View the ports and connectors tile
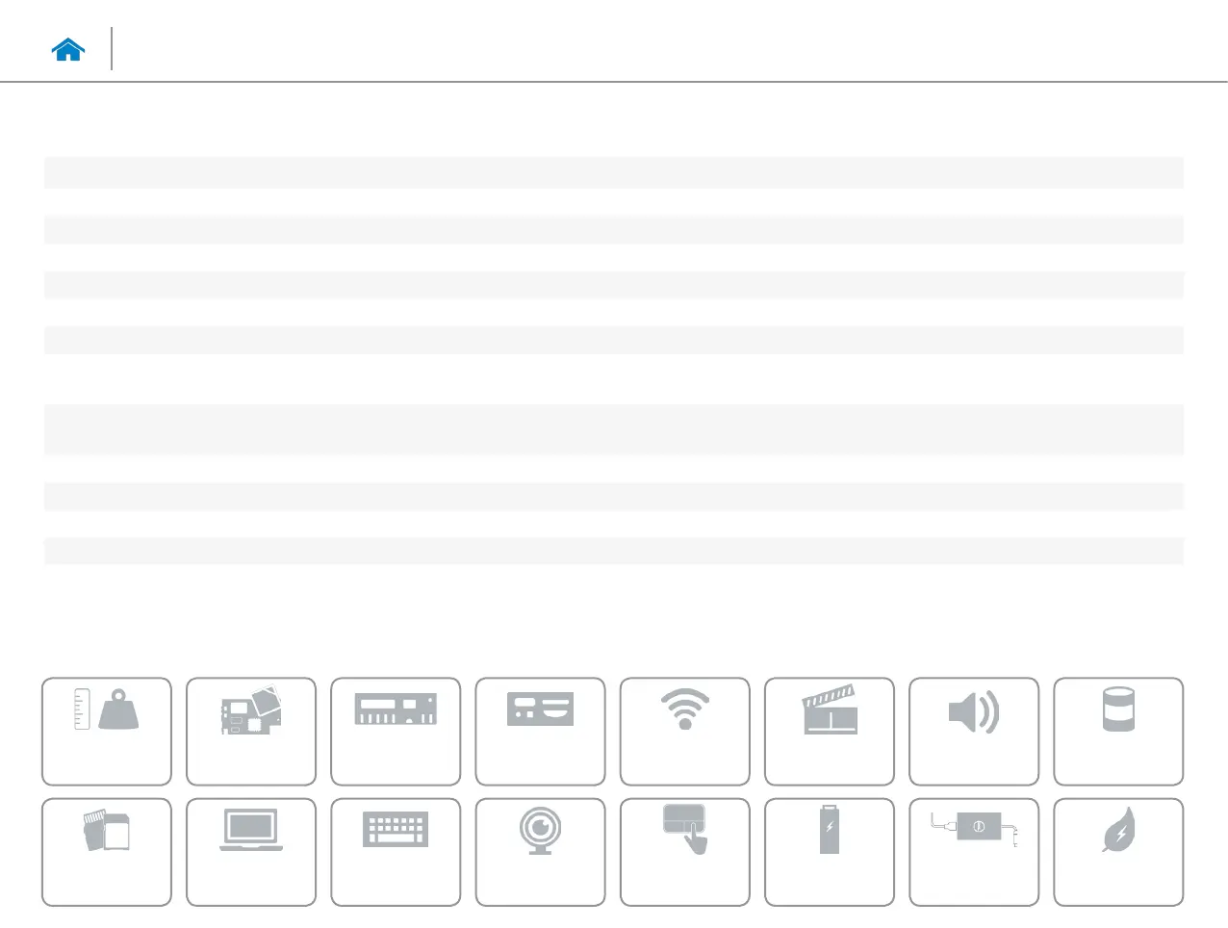The width and height of the screenshot is (1228, 928). (x=540, y=732)
